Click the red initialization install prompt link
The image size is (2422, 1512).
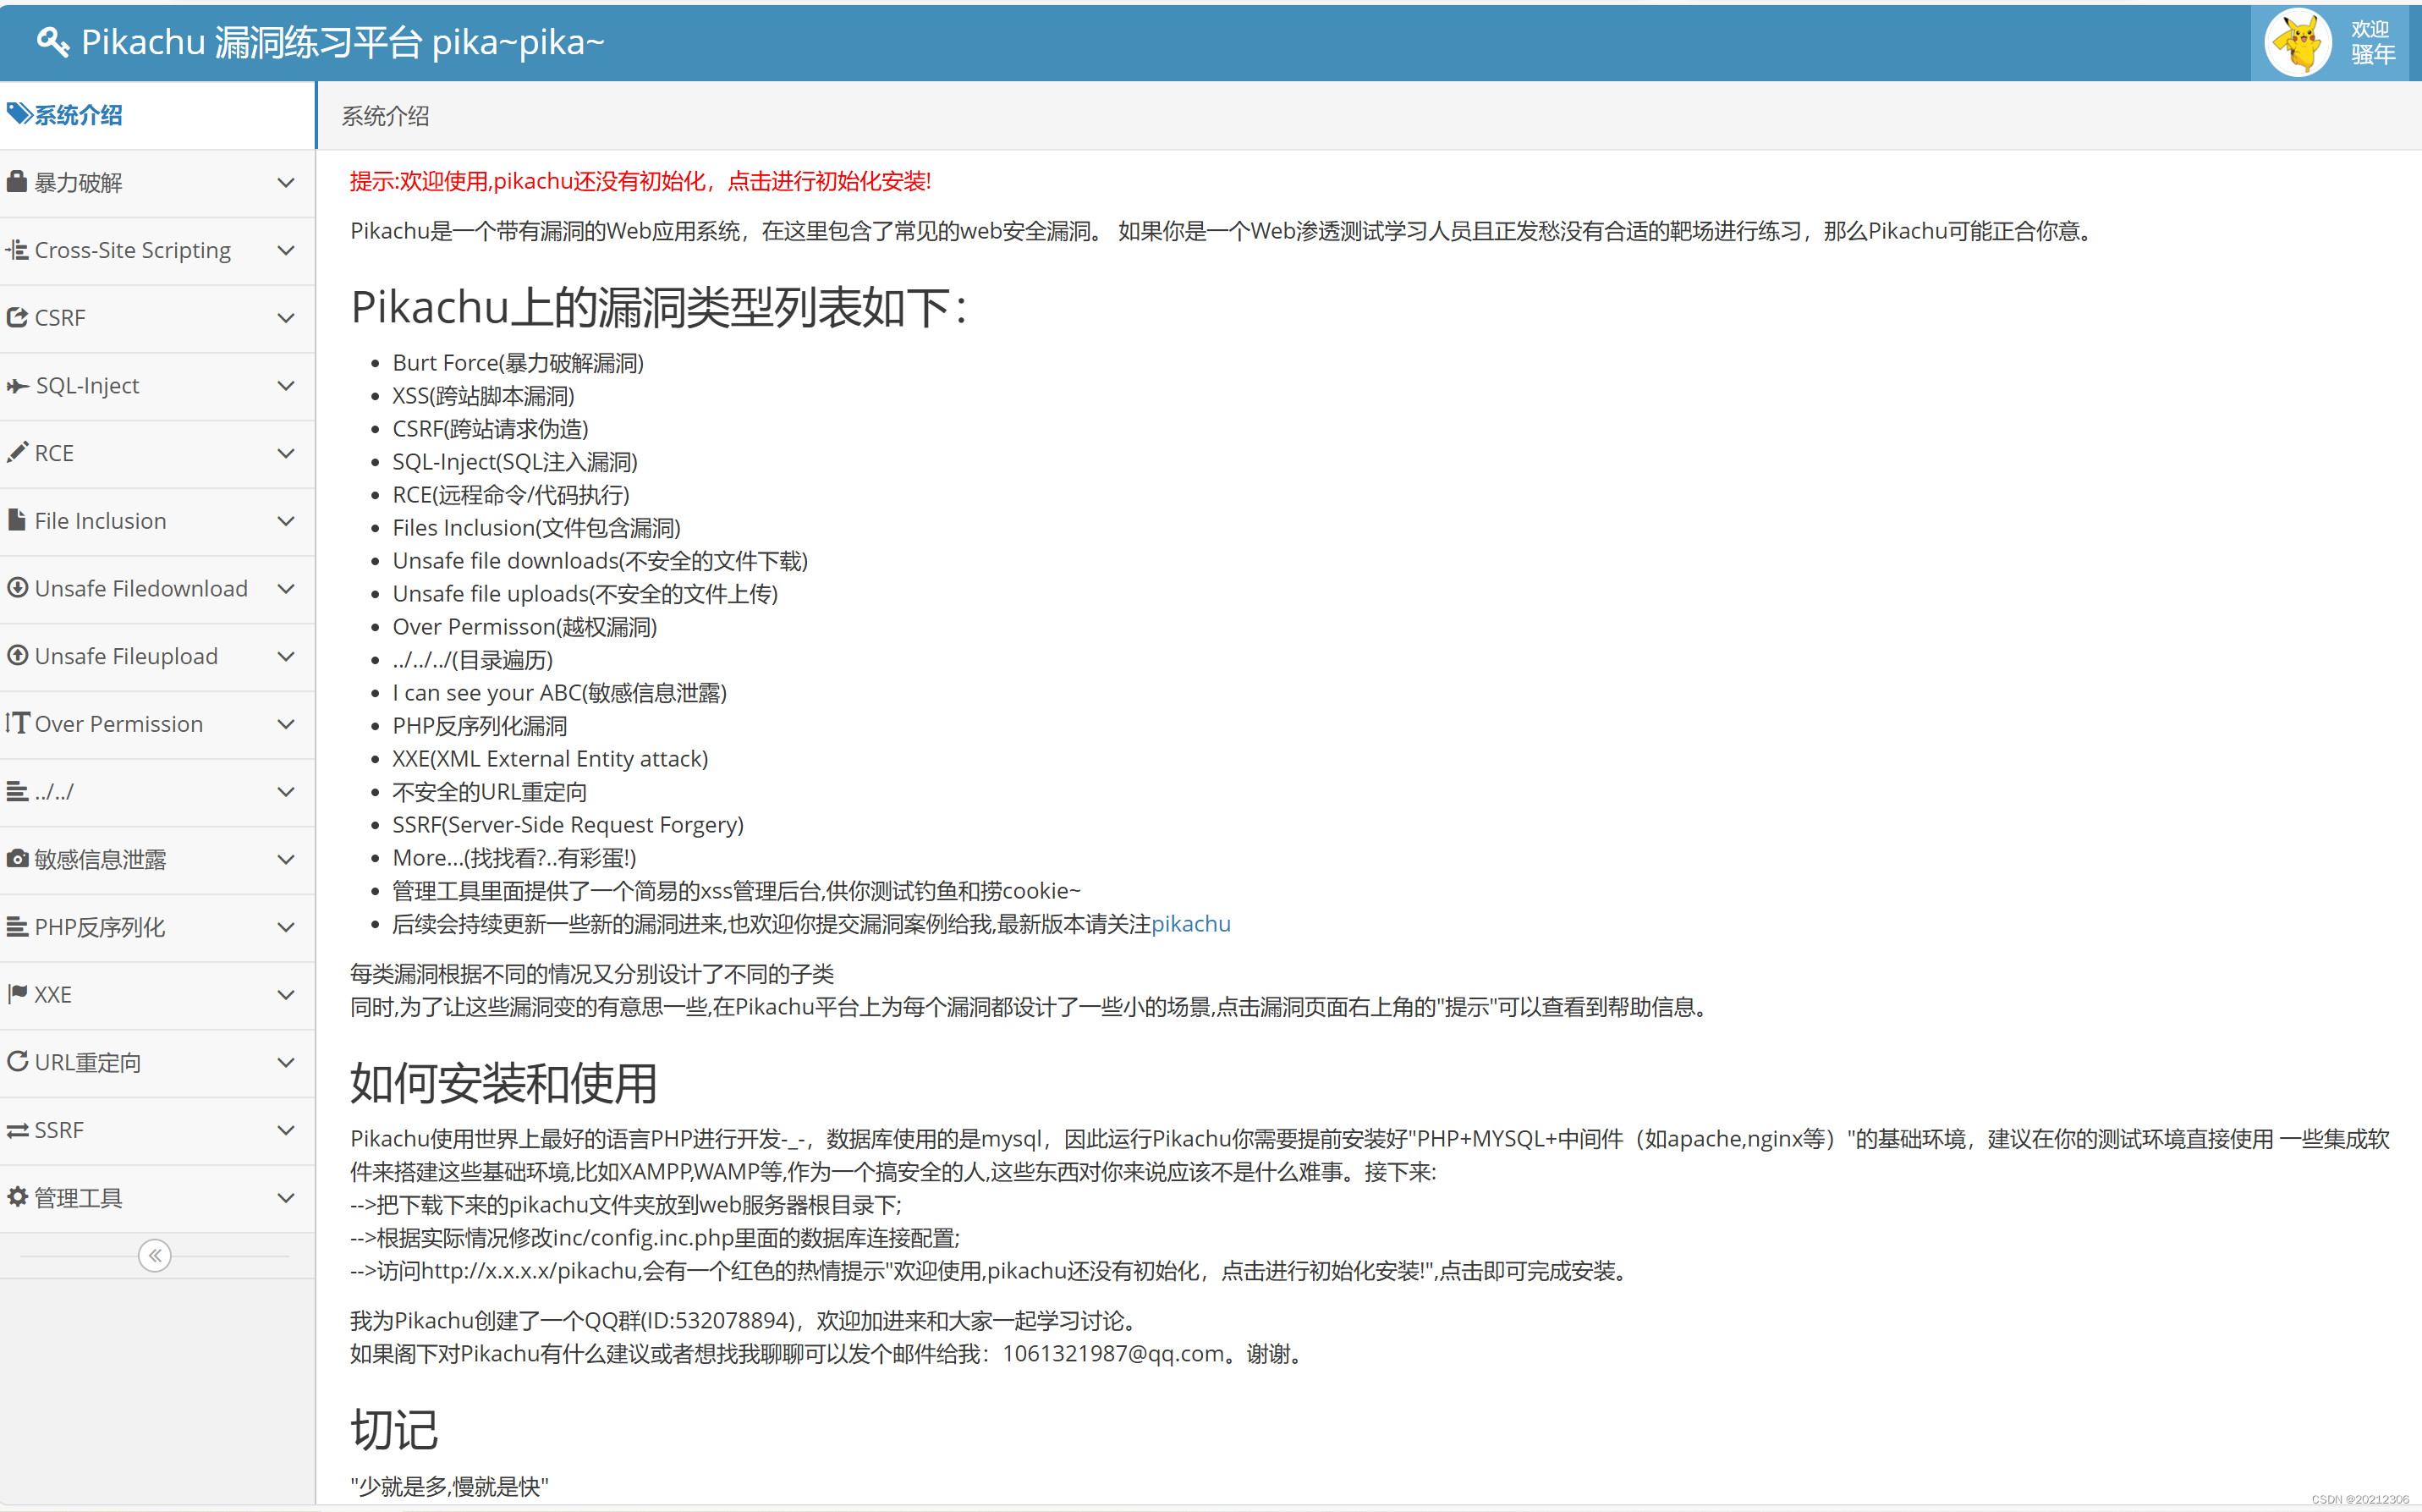640,181
